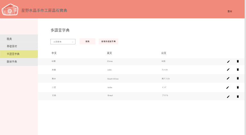Delete the China entry with trash icon
This screenshot has width=246, height=135.
tap(238, 61)
